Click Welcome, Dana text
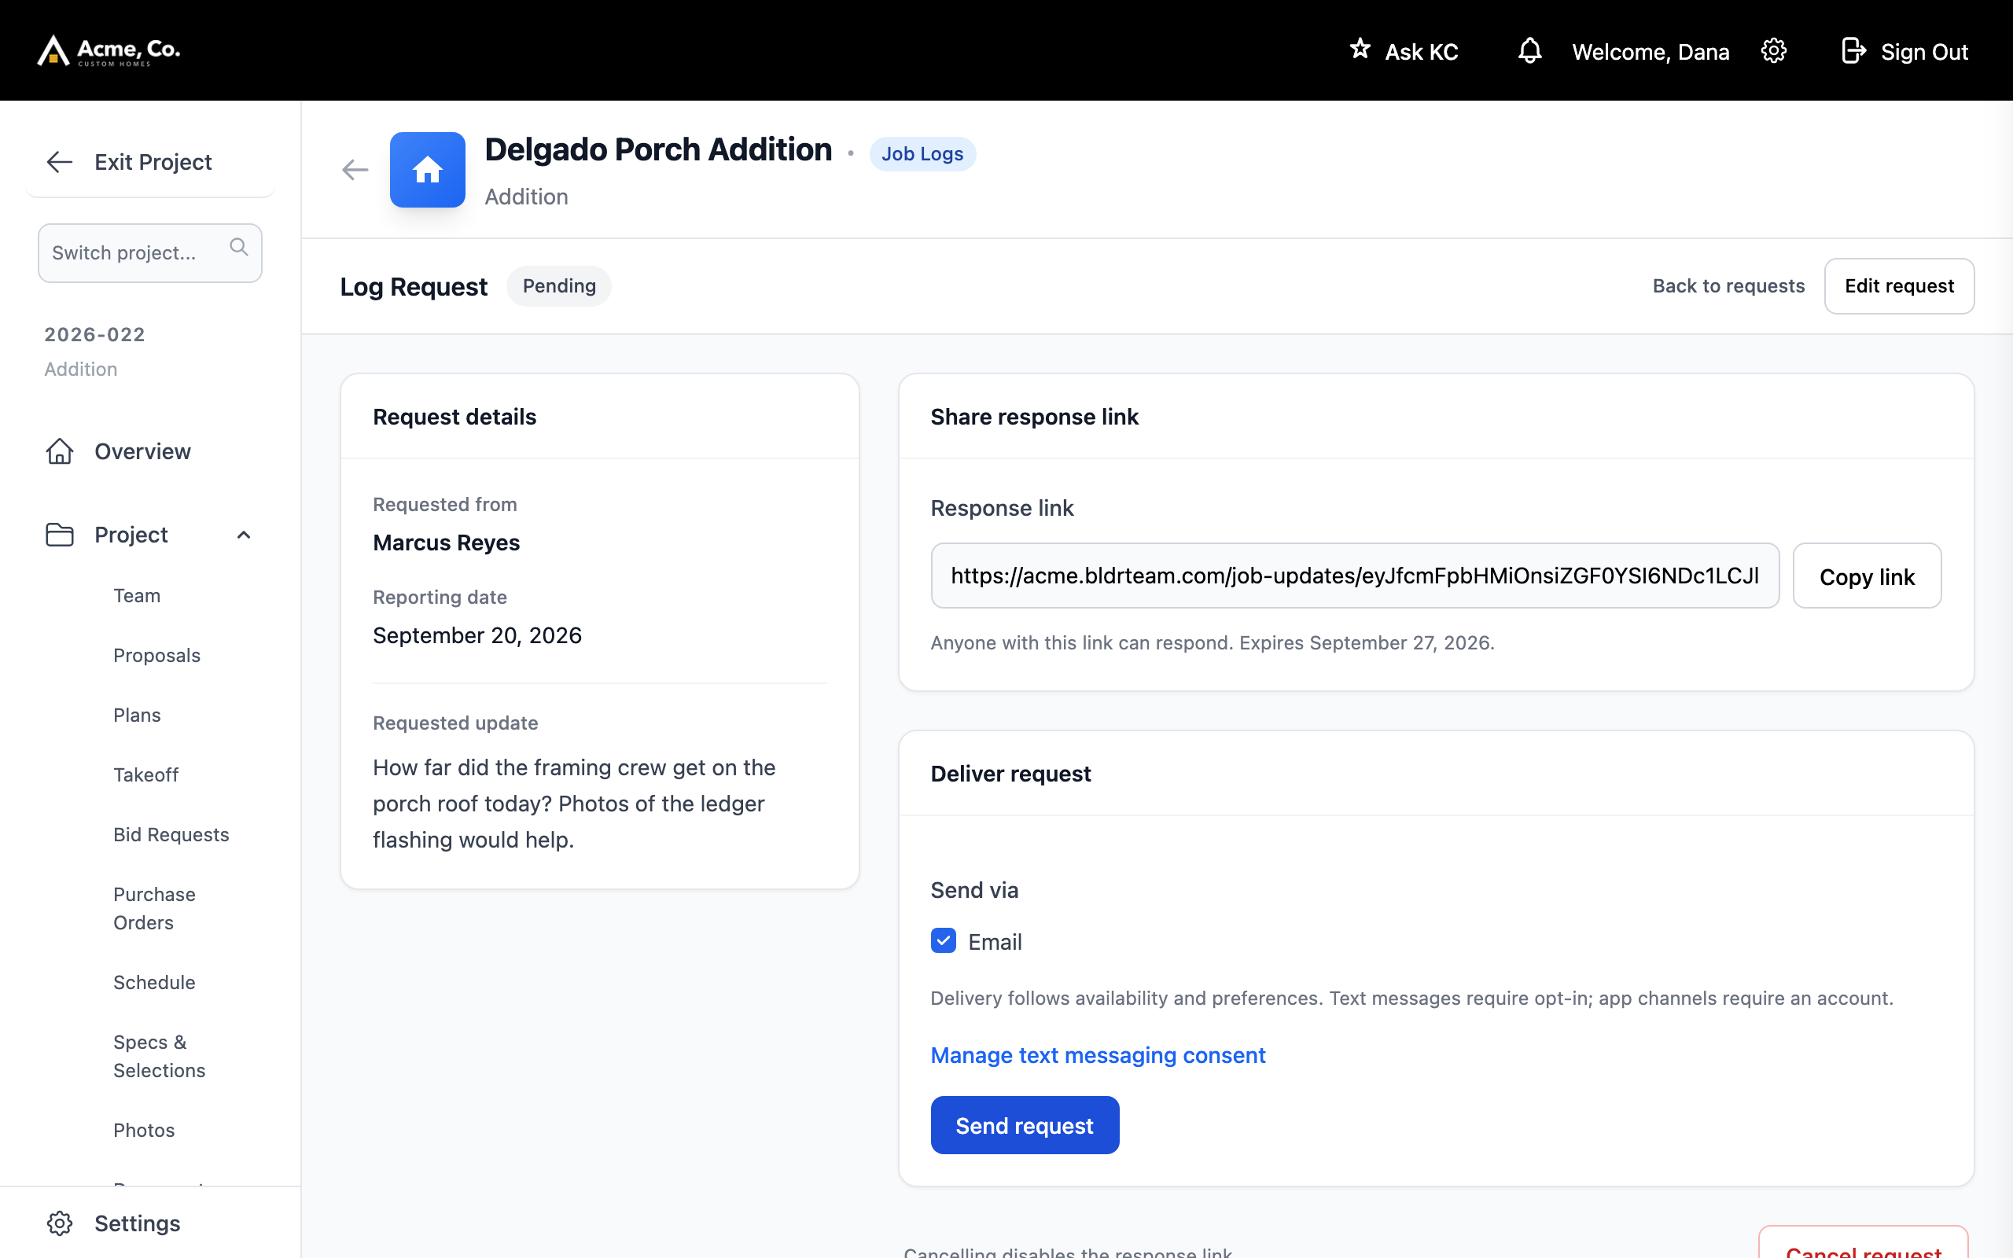Image resolution: width=2013 pixels, height=1258 pixels. pos(1651,52)
